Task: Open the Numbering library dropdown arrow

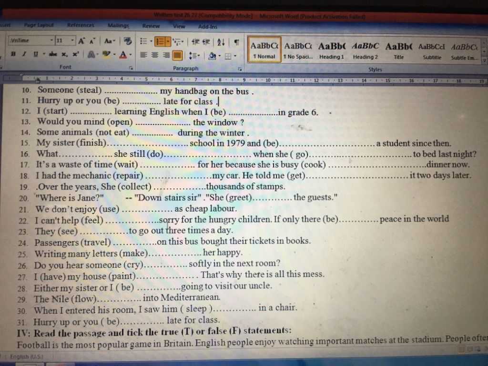Action: pyautogui.click(x=168, y=41)
